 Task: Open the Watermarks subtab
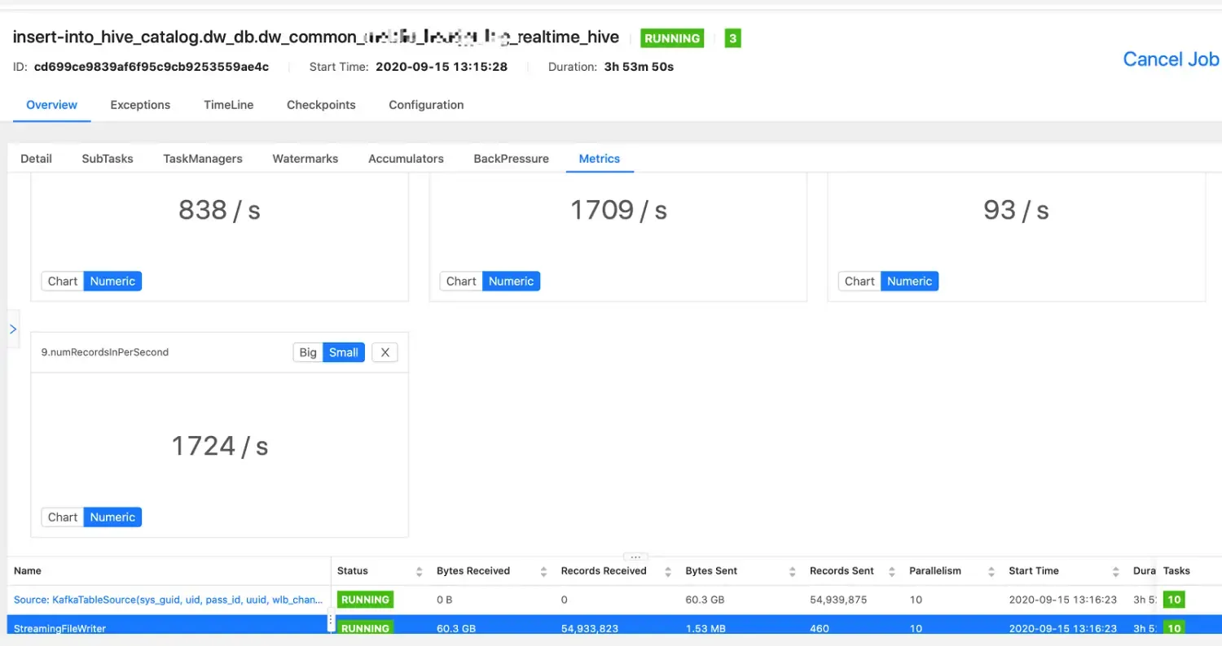305,159
